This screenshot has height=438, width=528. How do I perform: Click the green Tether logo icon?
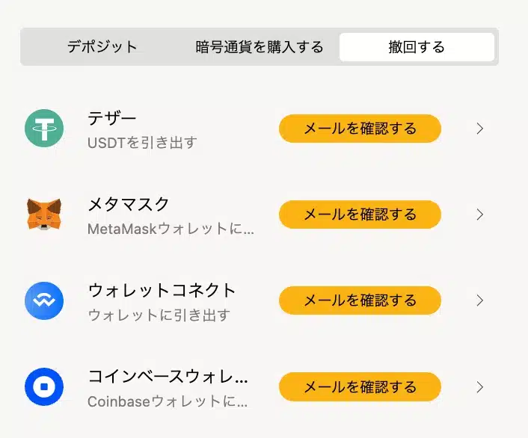(44, 129)
